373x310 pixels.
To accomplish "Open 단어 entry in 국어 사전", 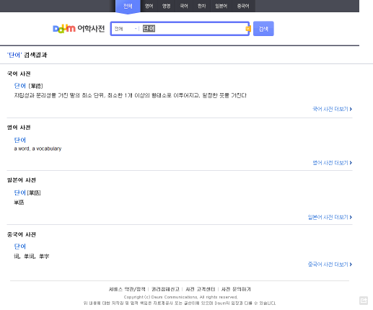I will (x=20, y=86).
